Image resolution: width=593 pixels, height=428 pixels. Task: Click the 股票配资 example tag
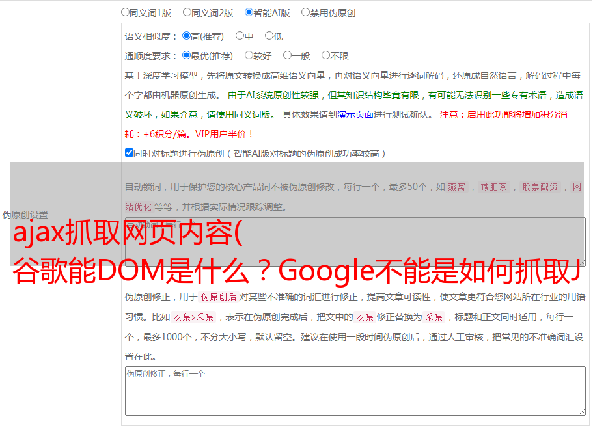[x=540, y=187]
